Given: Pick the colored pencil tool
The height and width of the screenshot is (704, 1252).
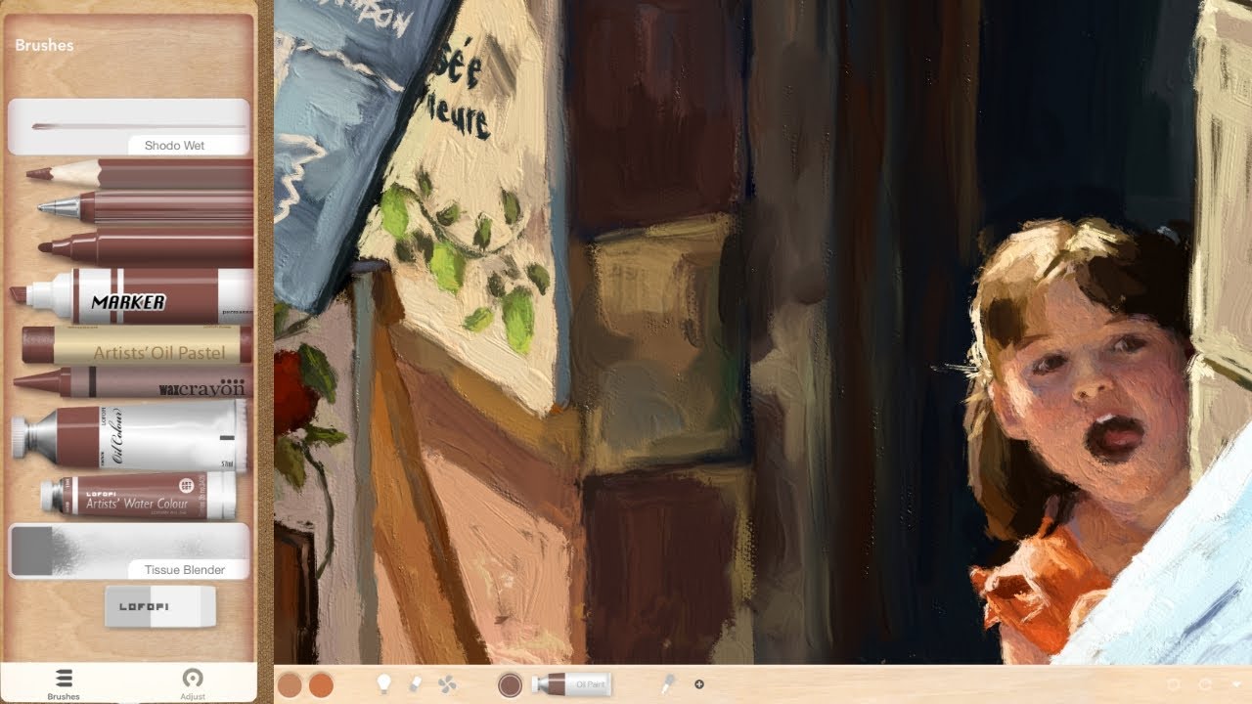Looking at the screenshot, I should pyautogui.click(x=139, y=174).
